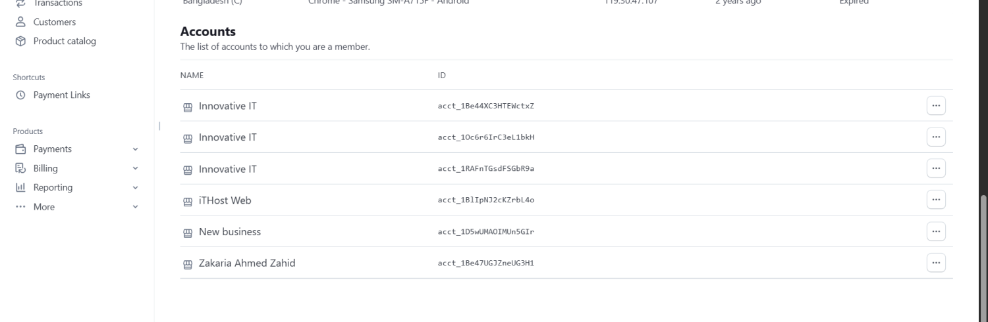Expand the Payments chevron in sidebar
The image size is (988, 322).
pyautogui.click(x=136, y=149)
